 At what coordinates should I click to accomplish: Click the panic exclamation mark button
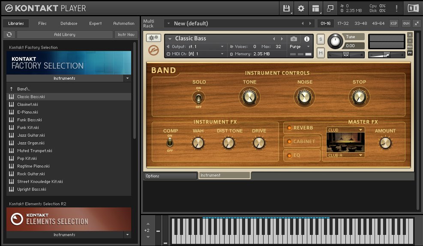396,9
